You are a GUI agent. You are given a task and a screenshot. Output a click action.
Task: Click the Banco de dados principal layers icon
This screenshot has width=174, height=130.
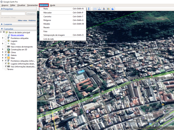(7, 32)
